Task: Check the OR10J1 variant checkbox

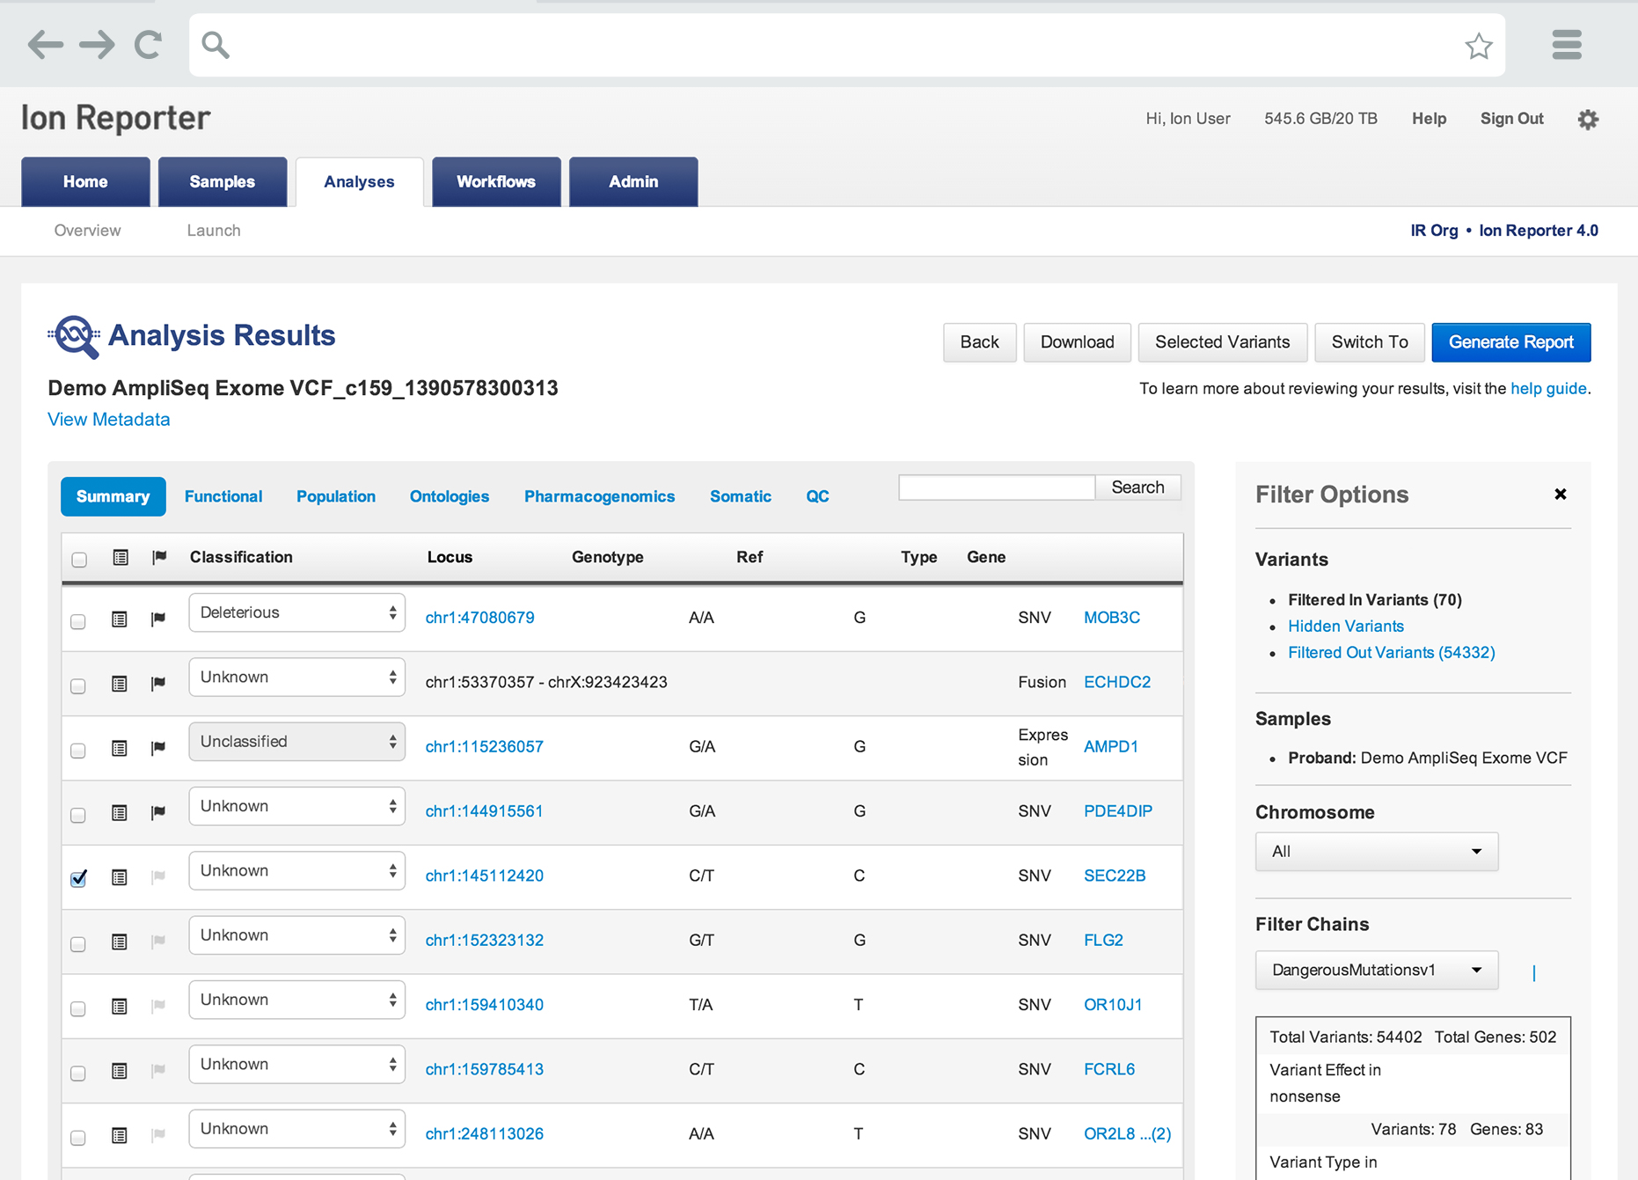Action: tap(78, 1008)
